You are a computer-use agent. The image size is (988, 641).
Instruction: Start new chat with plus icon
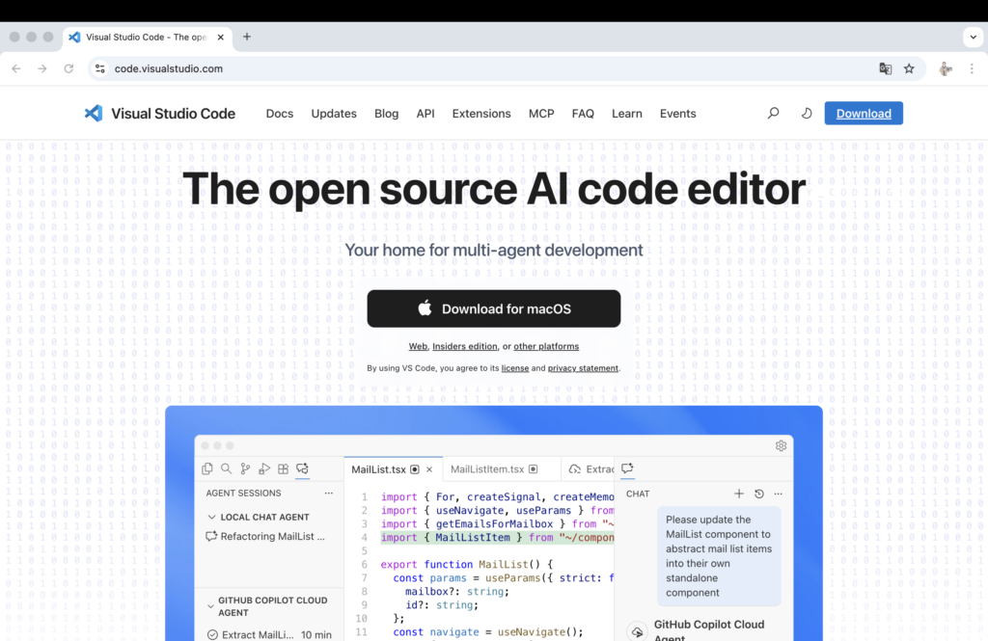pos(739,494)
